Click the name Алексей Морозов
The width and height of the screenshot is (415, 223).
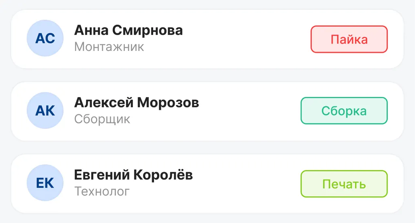137,103
